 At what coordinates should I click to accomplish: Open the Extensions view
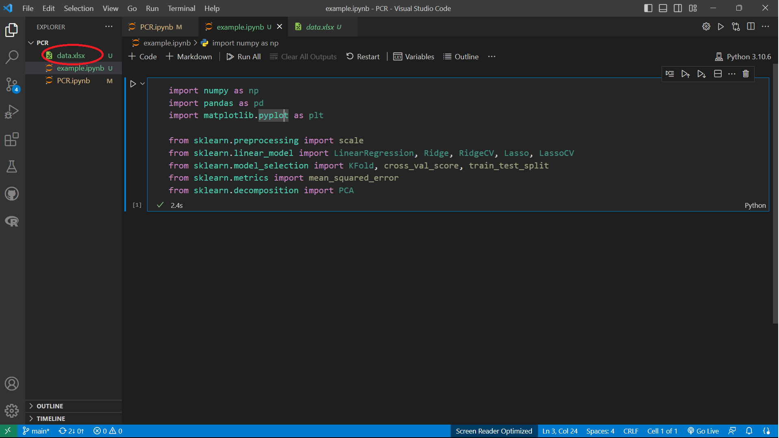[11, 139]
